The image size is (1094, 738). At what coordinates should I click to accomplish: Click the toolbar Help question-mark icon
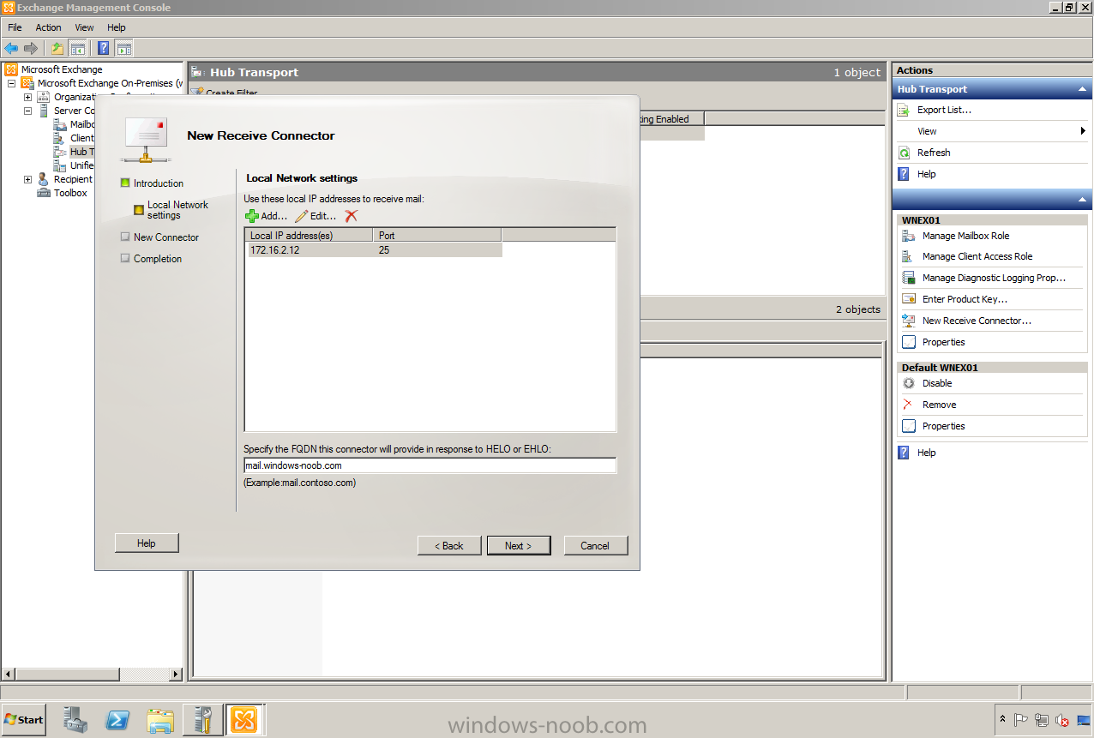tap(104, 48)
